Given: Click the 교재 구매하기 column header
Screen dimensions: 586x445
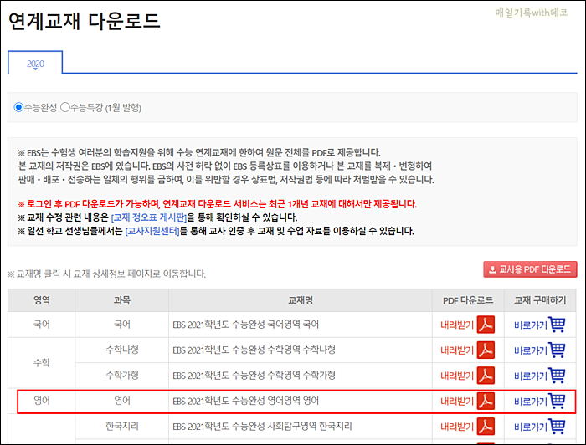Looking at the screenshot, I should coord(540,300).
